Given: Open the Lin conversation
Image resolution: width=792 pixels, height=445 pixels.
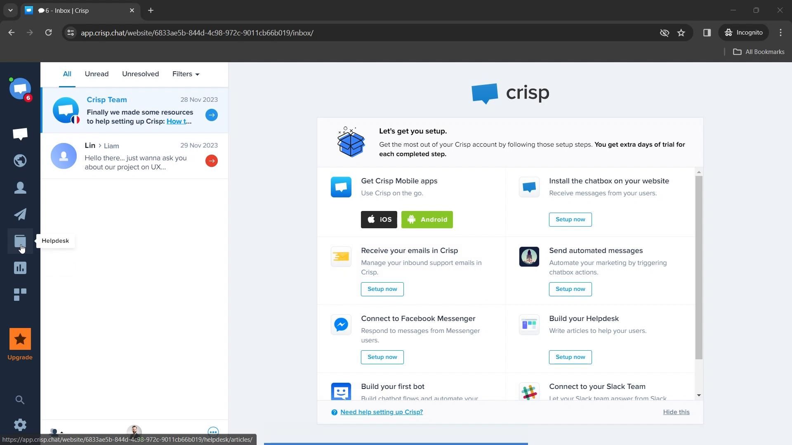Looking at the screenshot, I should [134, 156].
